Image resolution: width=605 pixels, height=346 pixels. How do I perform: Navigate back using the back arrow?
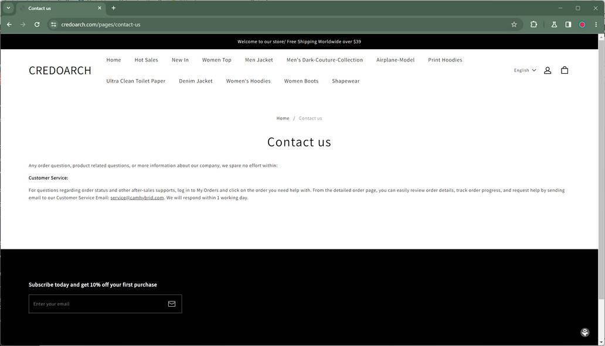pyautogui.click(x=9, y=24)
